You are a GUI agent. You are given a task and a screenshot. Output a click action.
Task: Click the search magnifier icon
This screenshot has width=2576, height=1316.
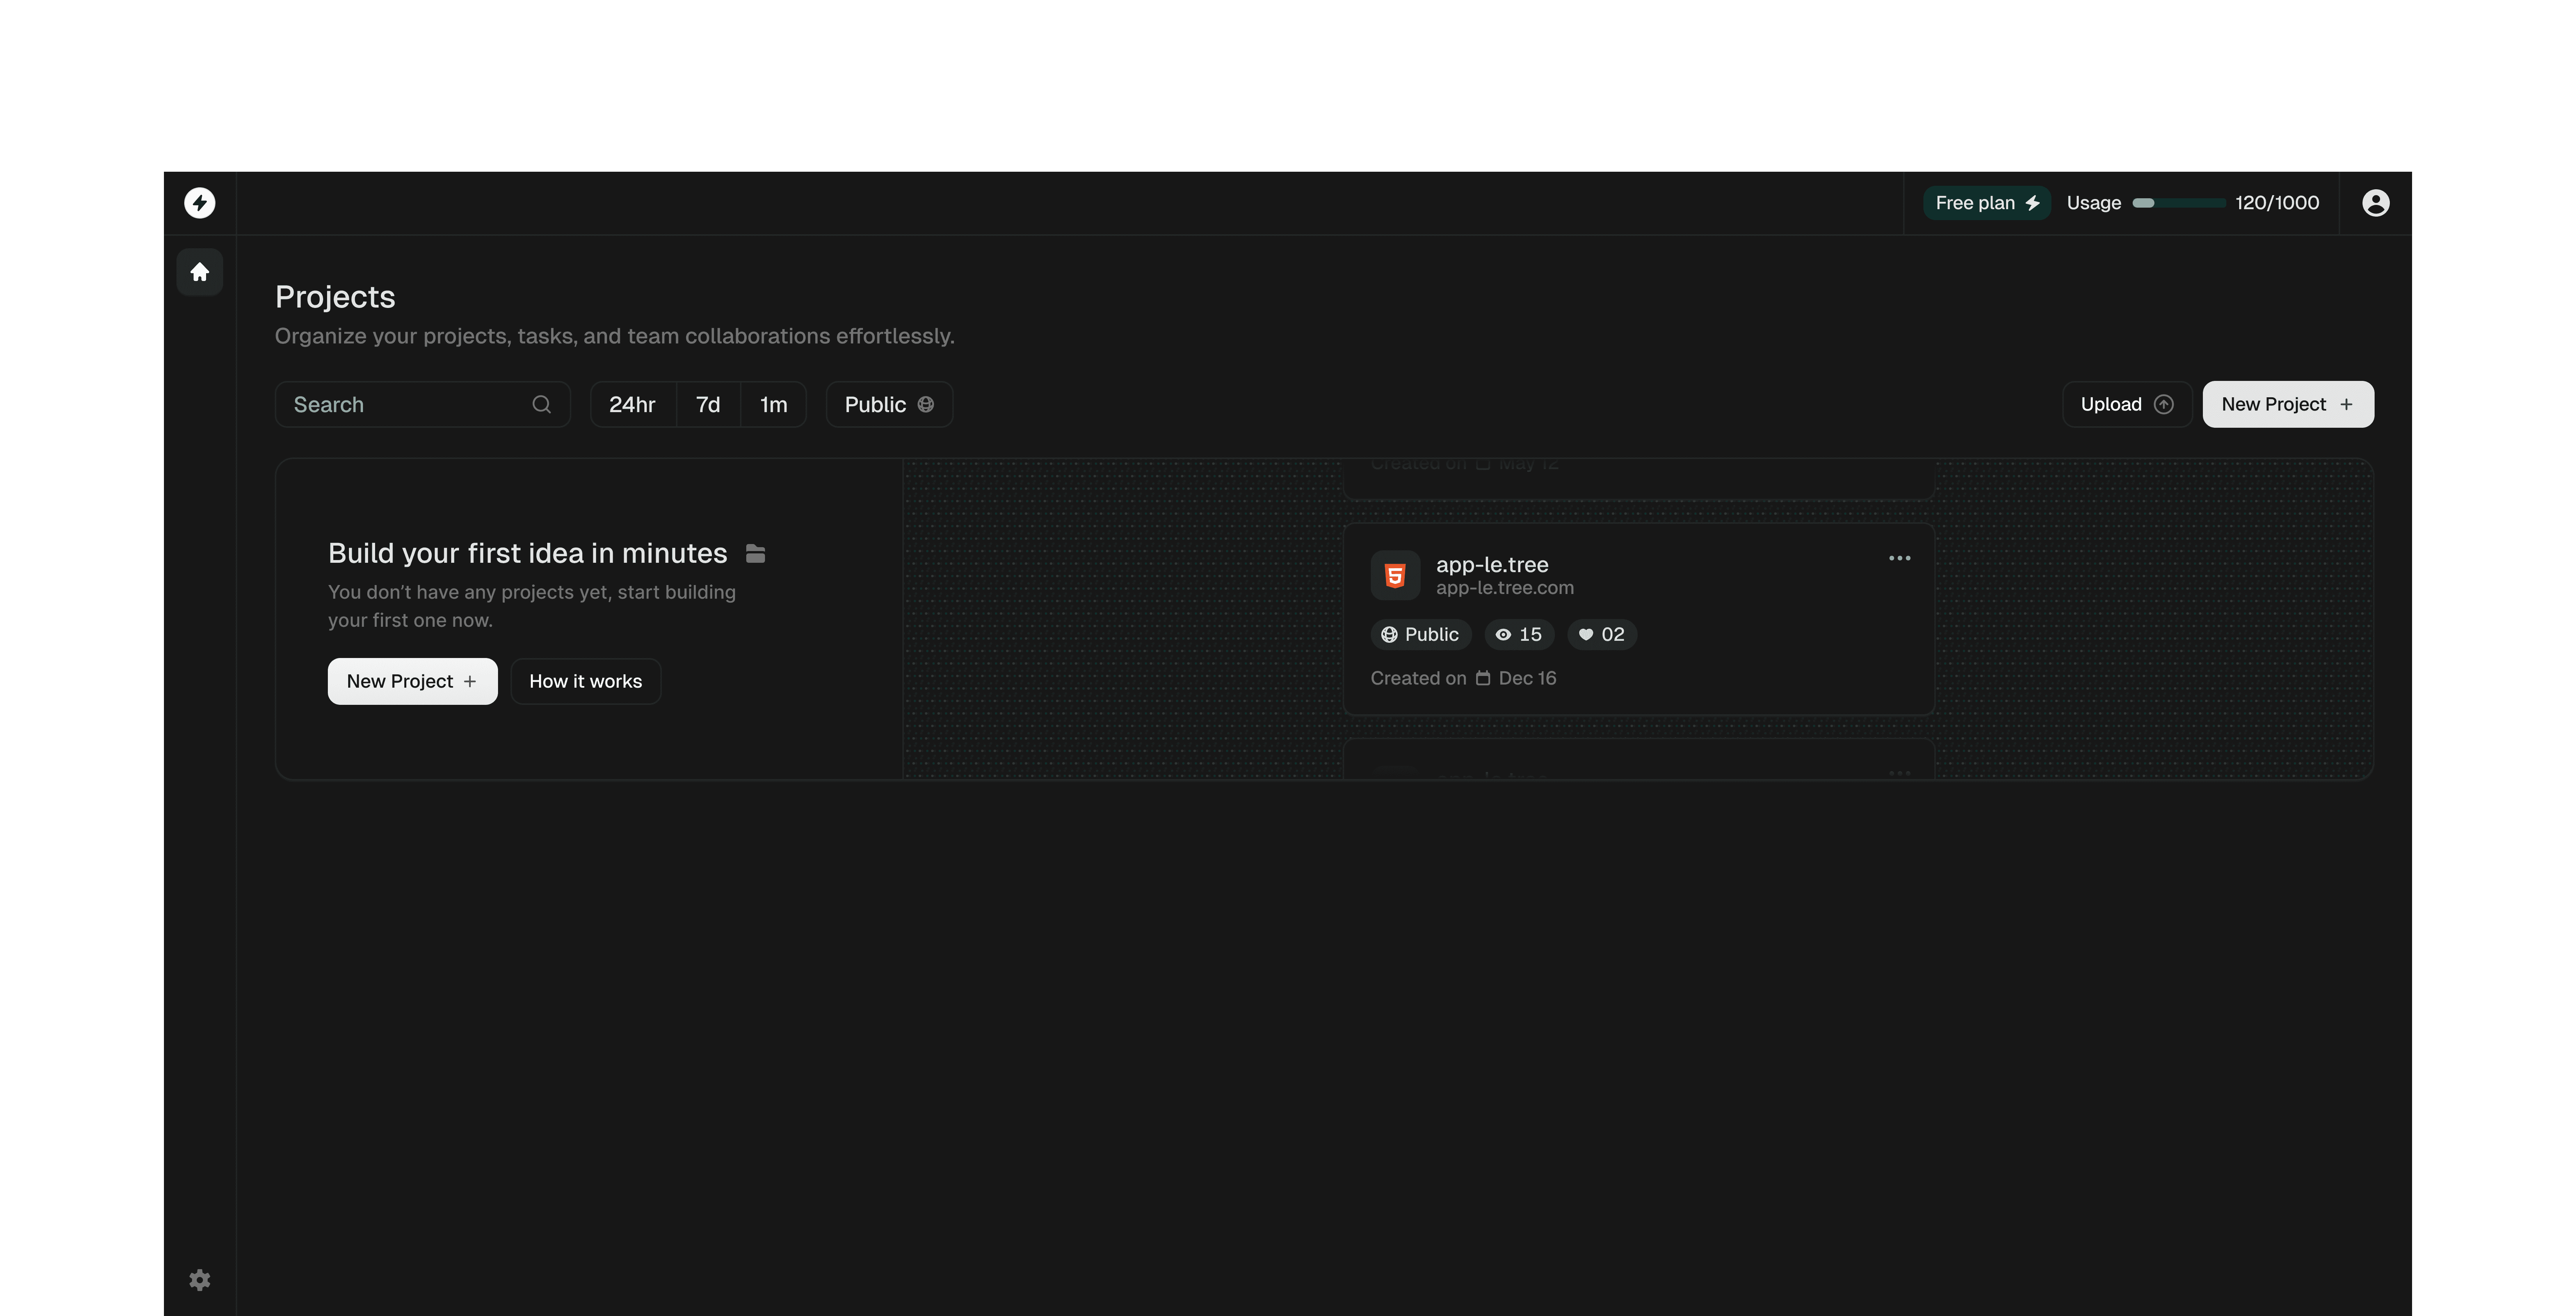[541, 404]
